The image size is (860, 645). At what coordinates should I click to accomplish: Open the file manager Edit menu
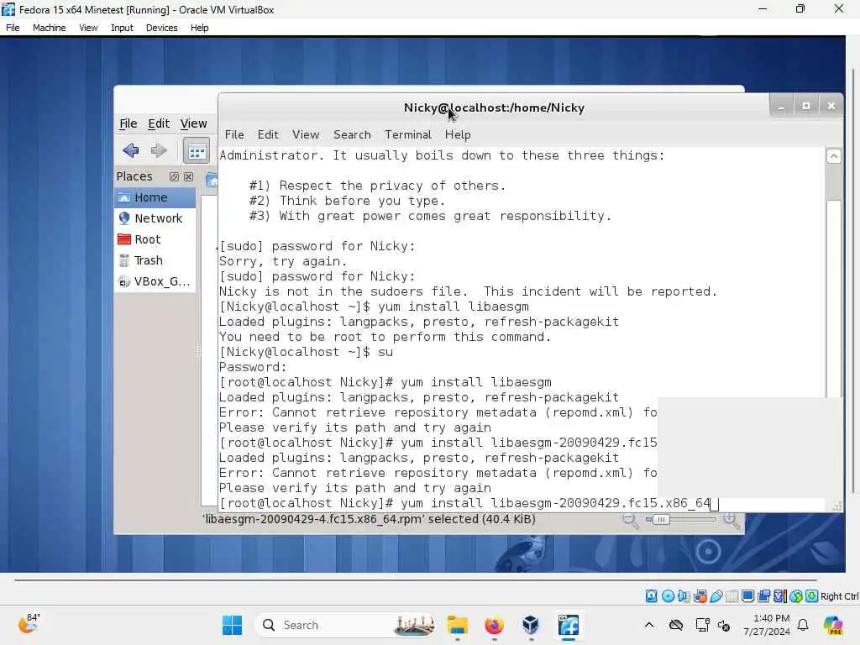click(x=159, y=123)
